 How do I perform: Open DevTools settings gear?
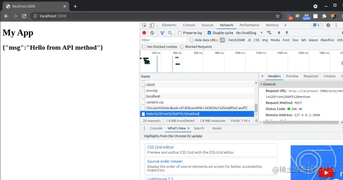[x=328, y=25]
